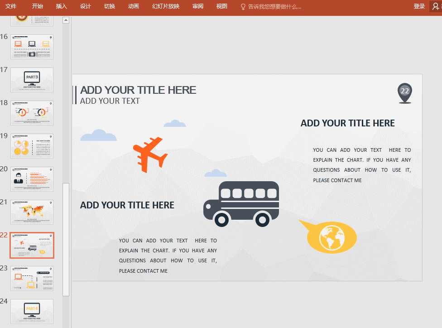Switch to the 插入 ribbon tab
Screen dimensions: 442x328
[x=61, y=6]
